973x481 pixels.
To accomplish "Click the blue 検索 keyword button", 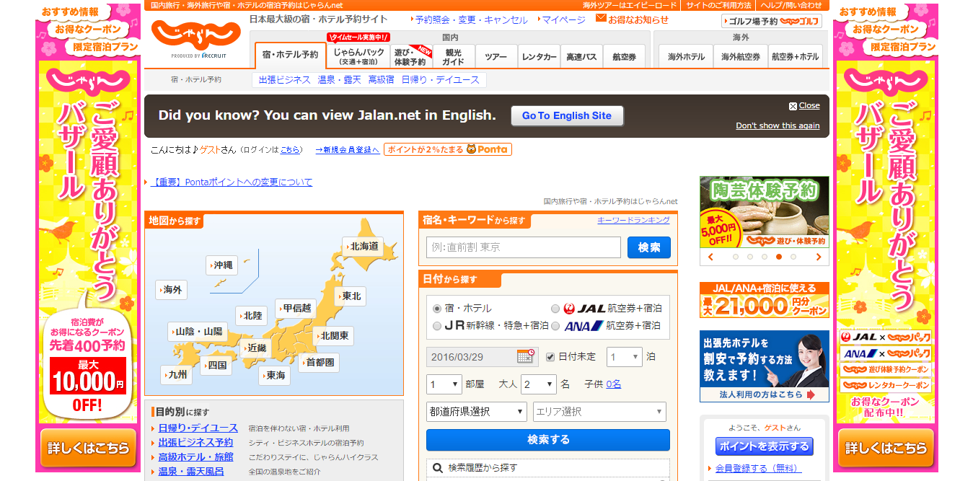I will [x=649, y=247].
